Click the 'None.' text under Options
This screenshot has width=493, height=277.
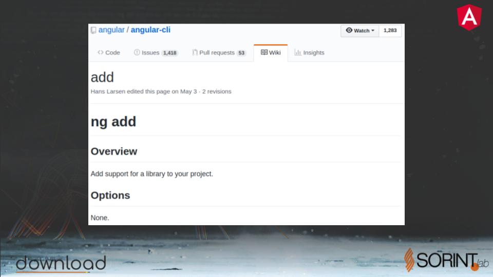point(100,217)
